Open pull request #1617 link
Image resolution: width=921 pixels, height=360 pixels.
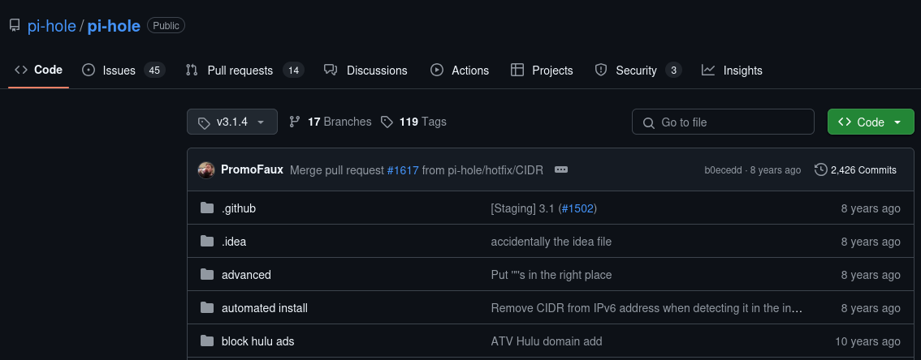click(403, 170)
